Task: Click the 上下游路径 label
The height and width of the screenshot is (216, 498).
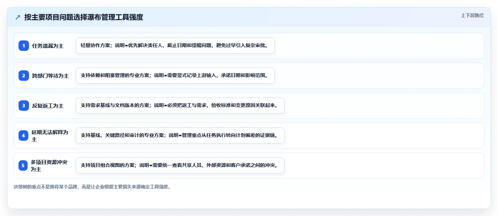Action: pos(472,15)
